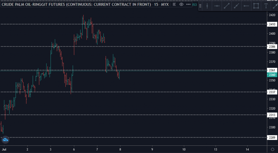Click the 2386 horizontal level price label
278x153 pixels.
click(x=272, y=47)
